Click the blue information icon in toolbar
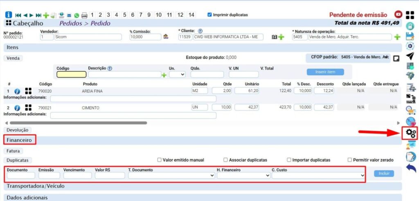Image resolution: width=419 pixels, height=201 pixels. tap(9, 15)
